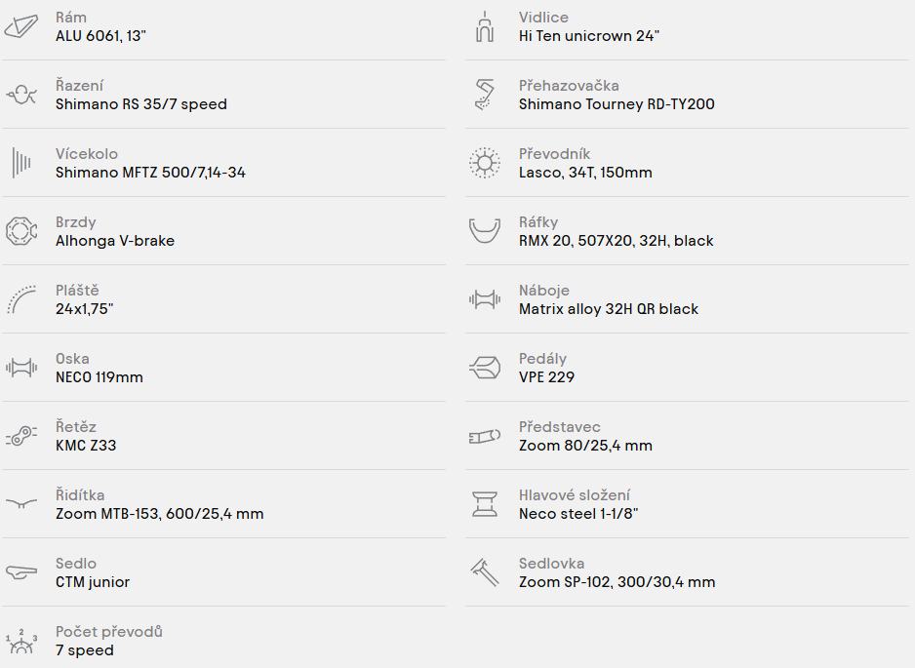Click the stem icon beside Představec

point(485,436)
